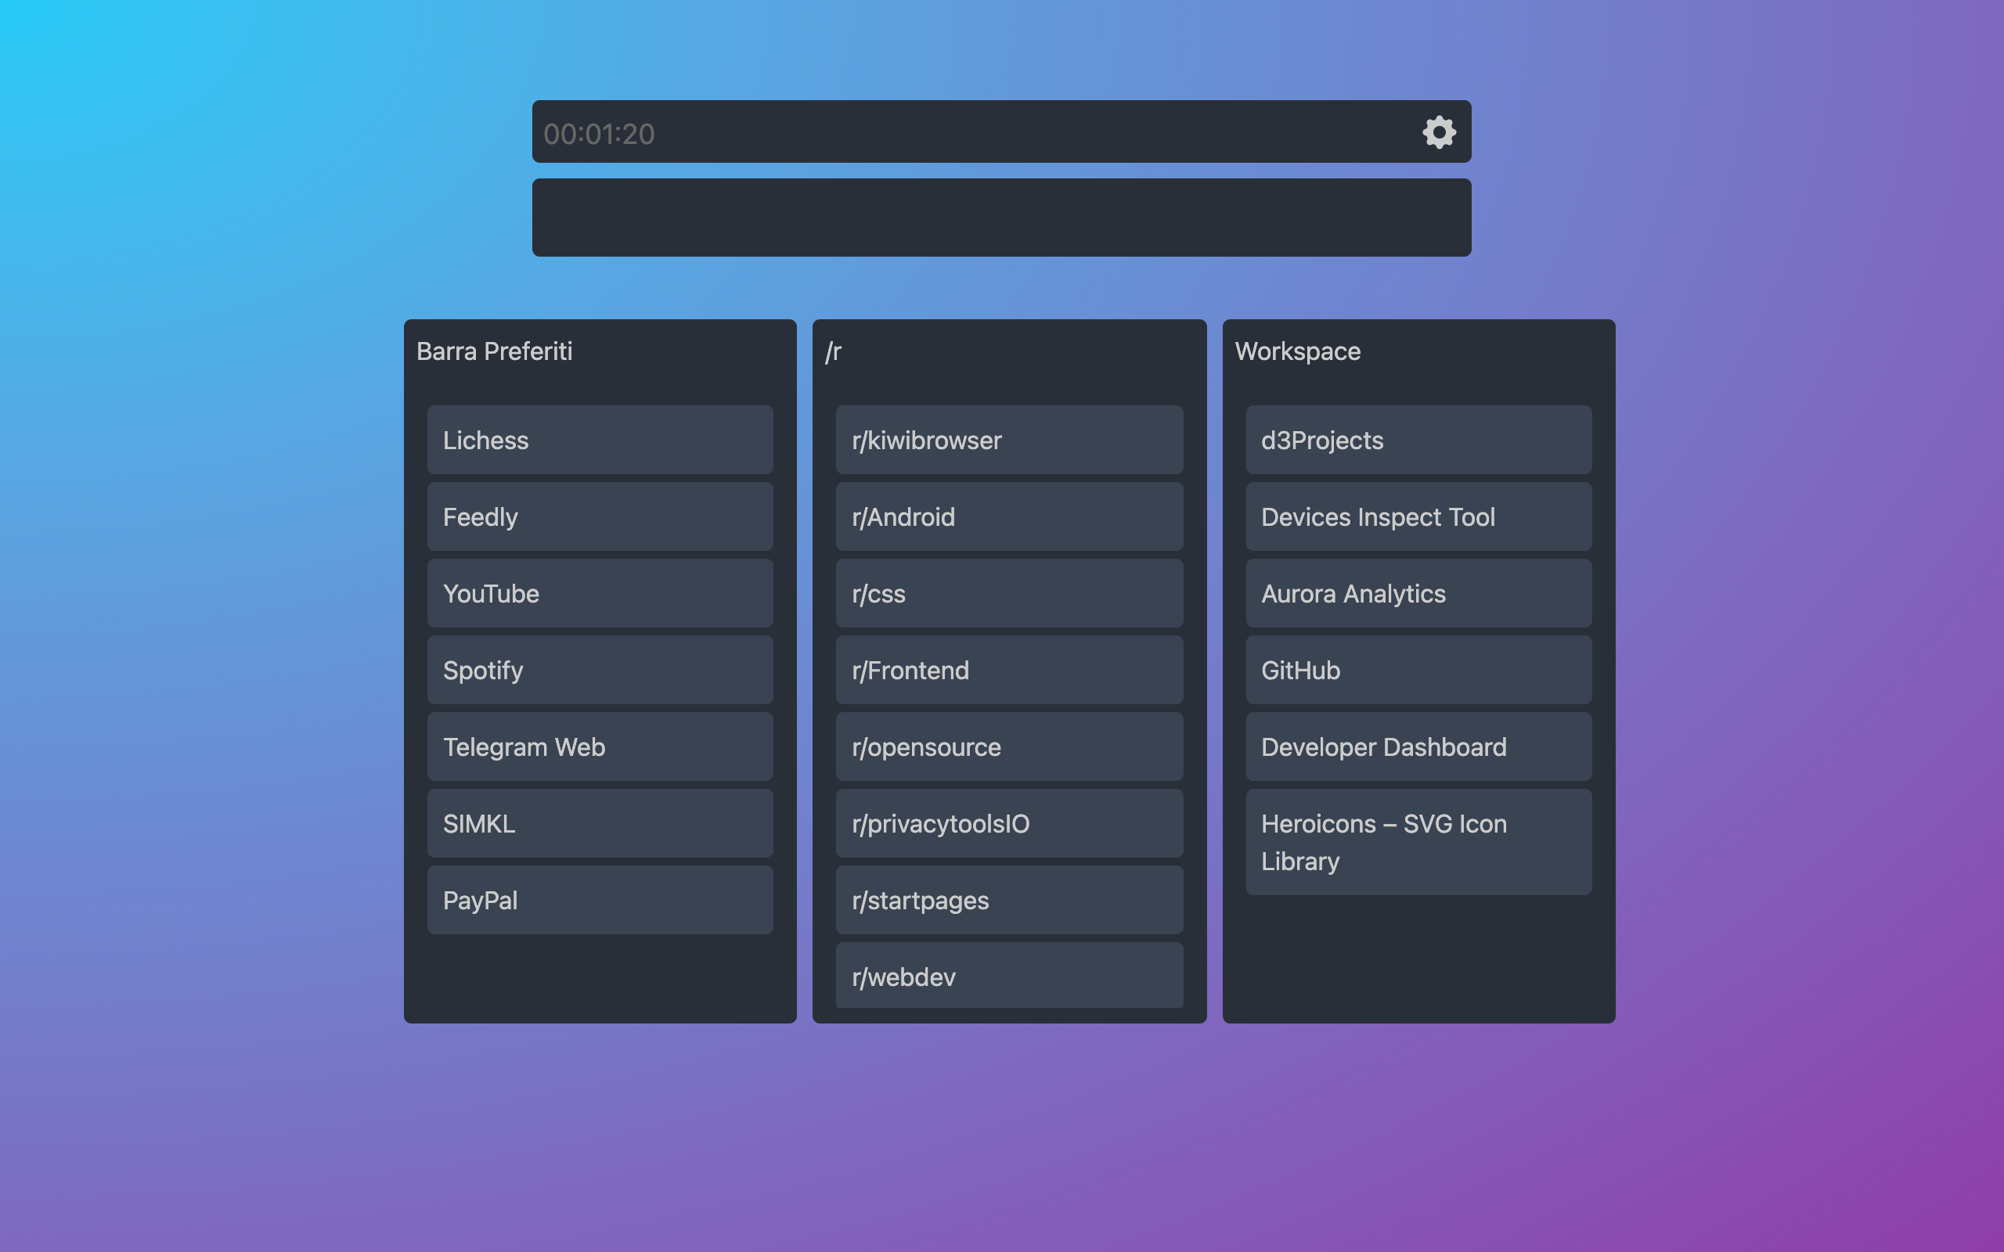Open the Lichess bookmark
This screenshot has width=2004, height=1252.
pos(600,440)
